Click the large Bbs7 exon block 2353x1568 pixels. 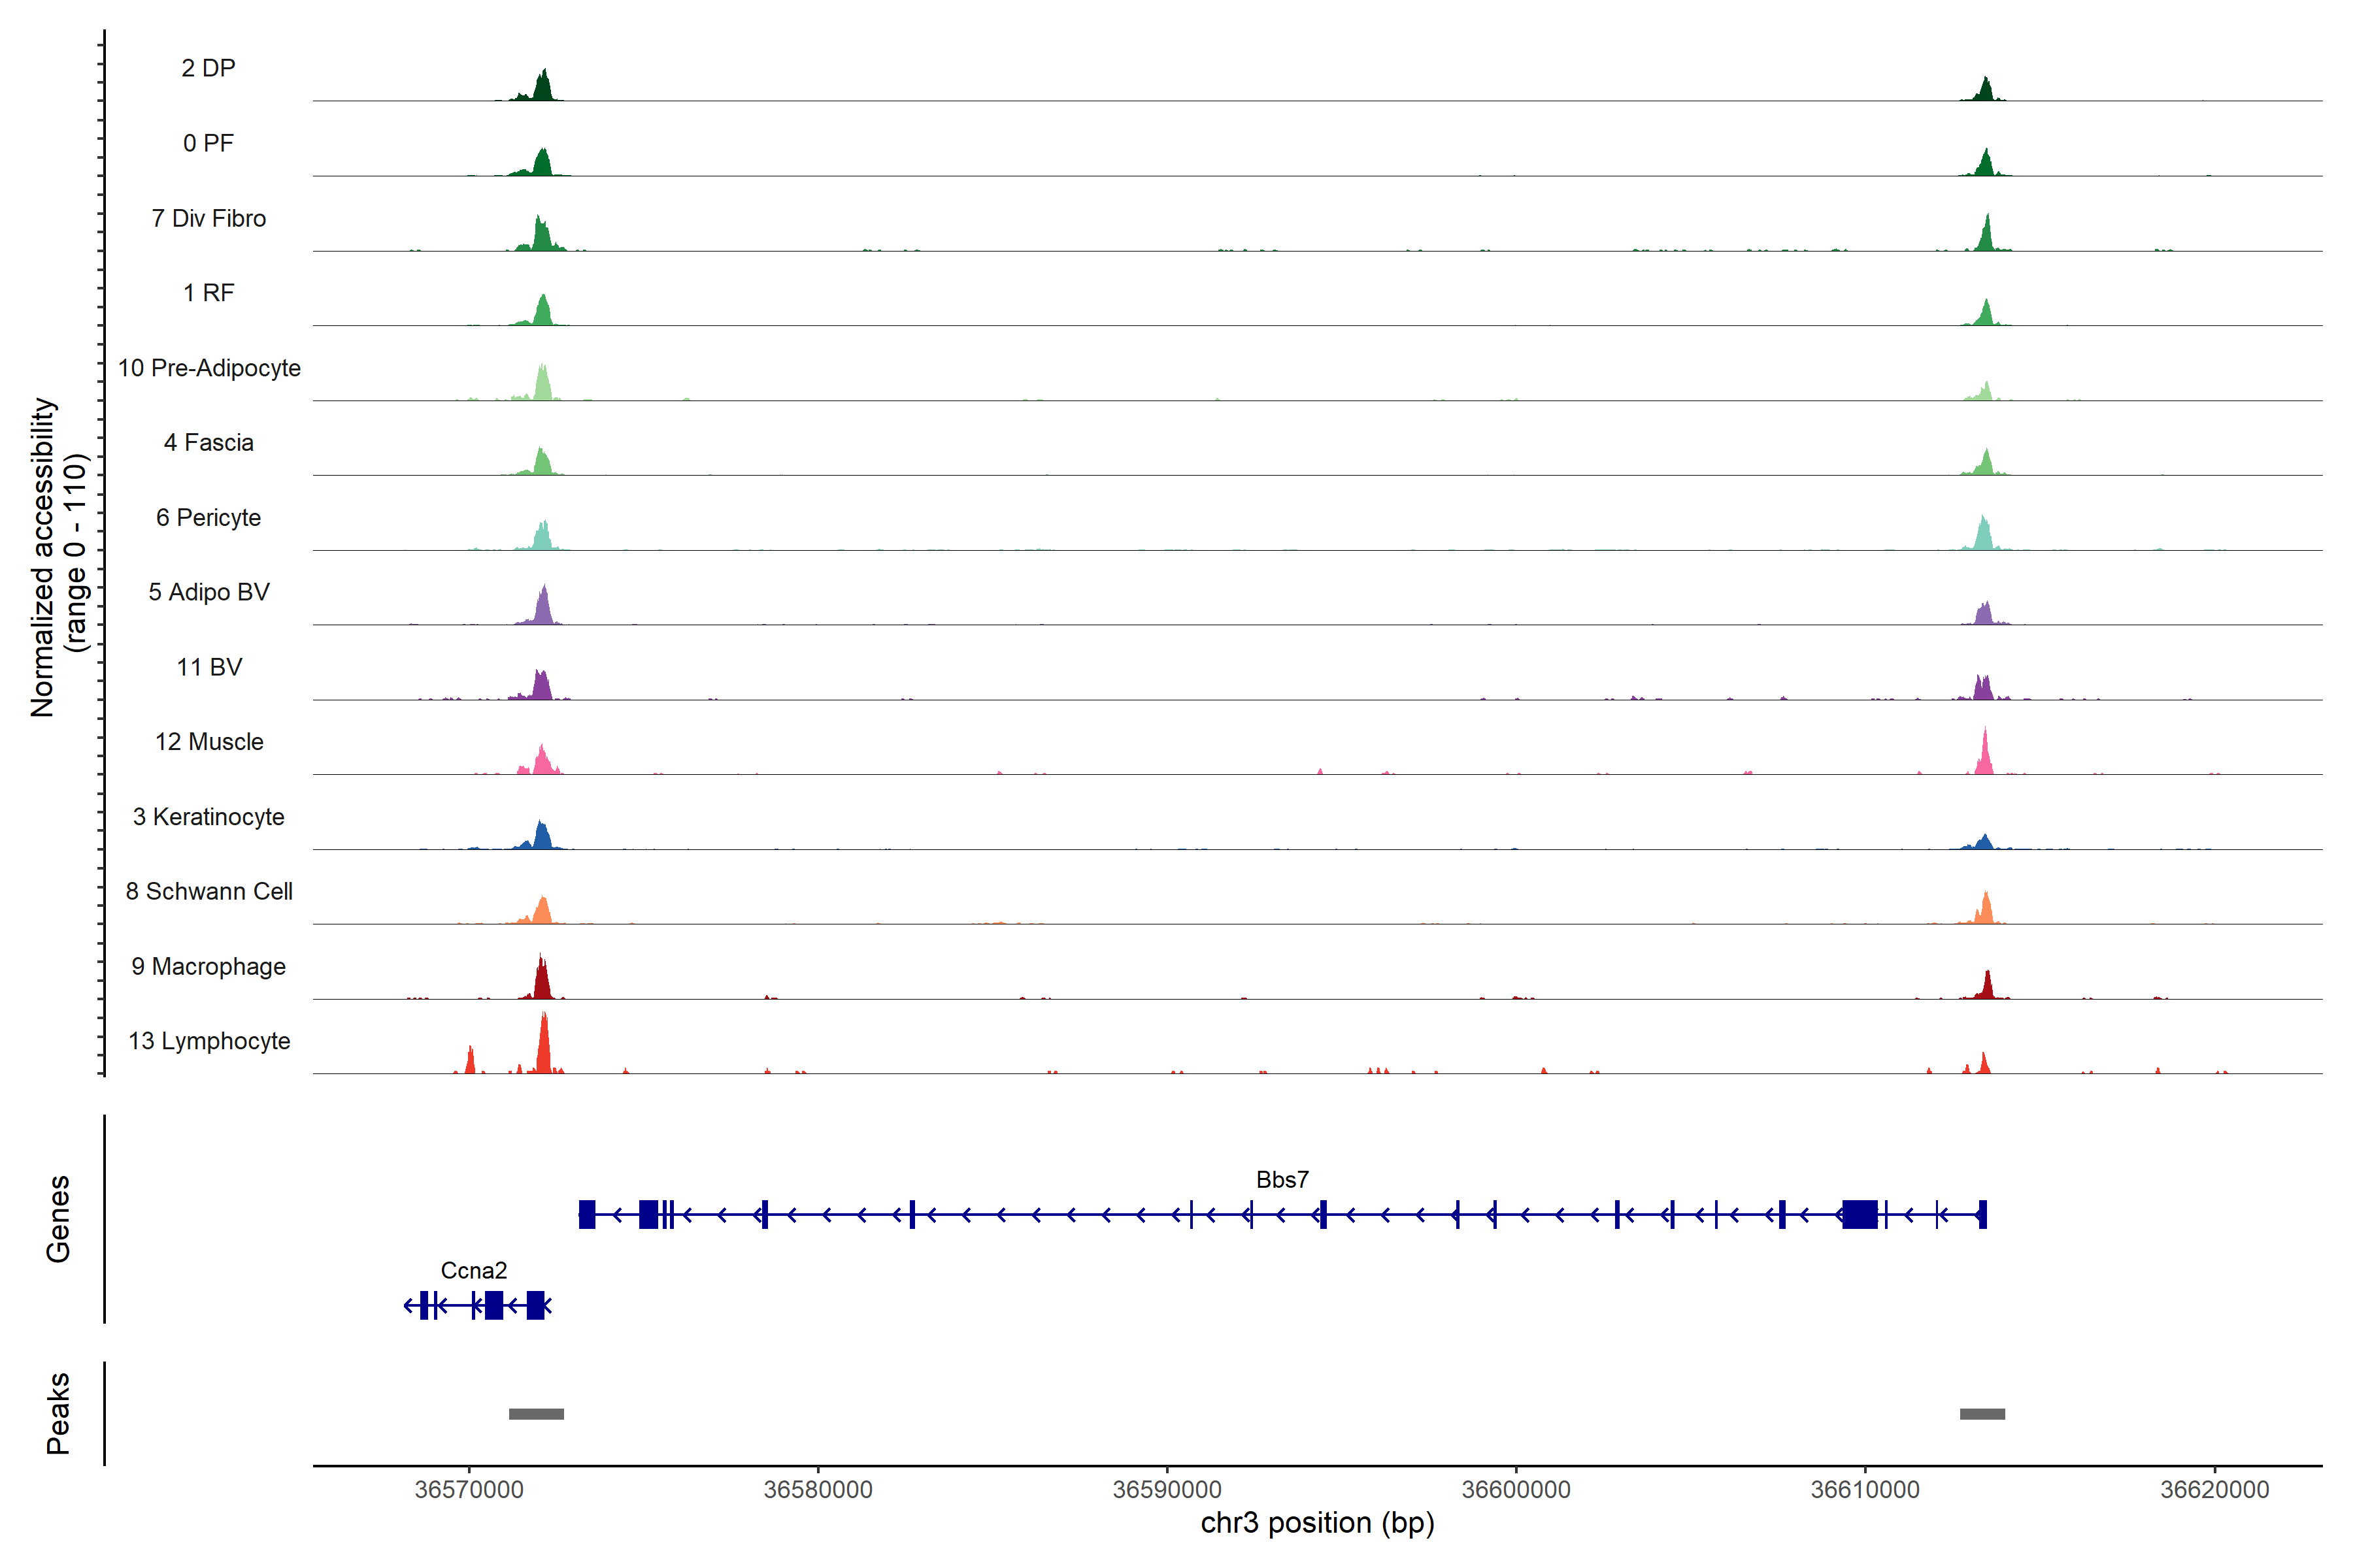[1860, 1214]
